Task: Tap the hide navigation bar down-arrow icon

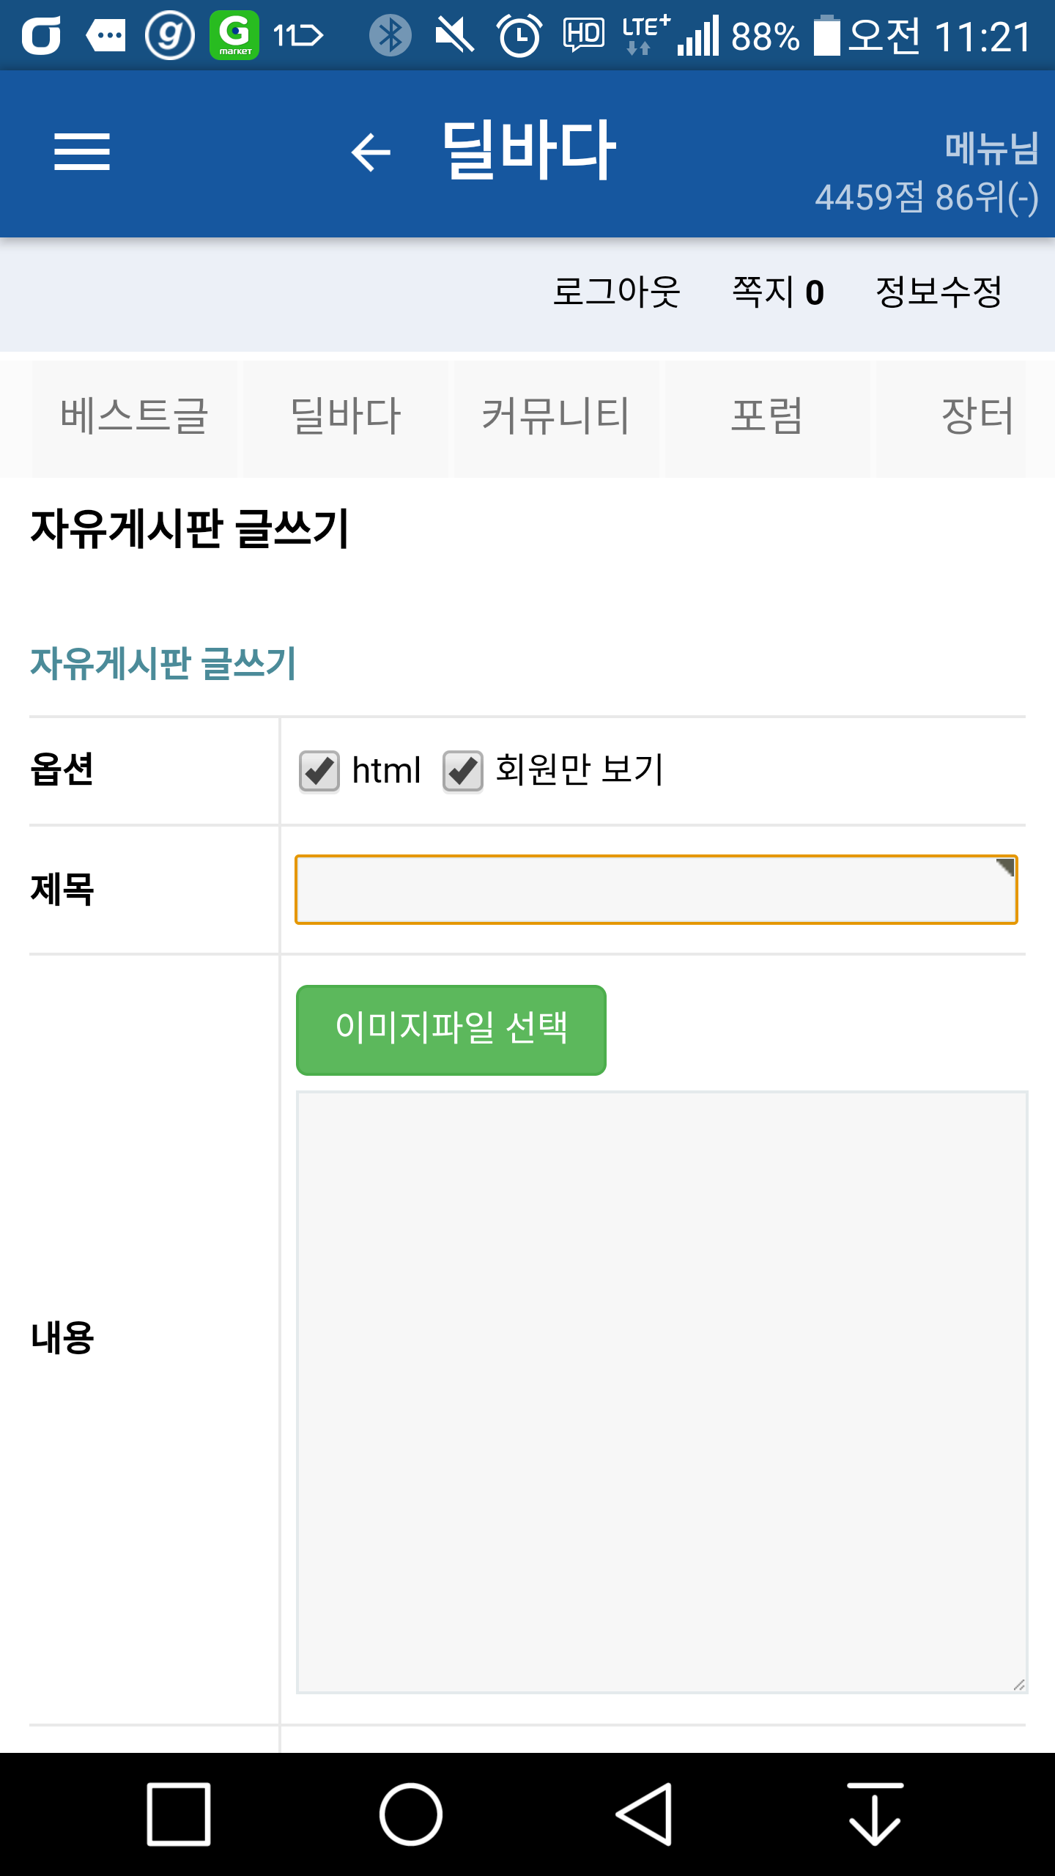Action: pos(875,1814)
